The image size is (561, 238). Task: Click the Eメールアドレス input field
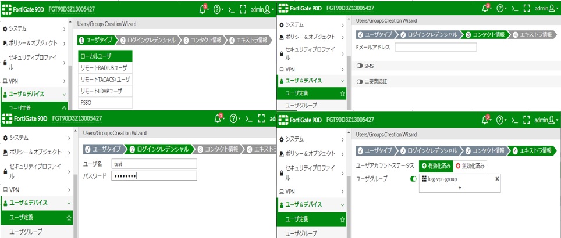[435, 47]
